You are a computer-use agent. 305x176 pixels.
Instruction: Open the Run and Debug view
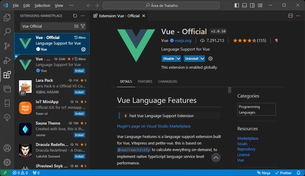click(7, 60)
